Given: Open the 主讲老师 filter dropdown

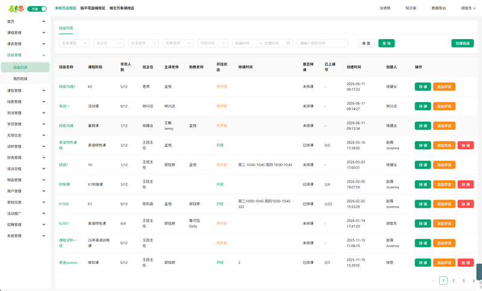Looking at the screenshot, I should pyautogui.click(x=143, y=43).
